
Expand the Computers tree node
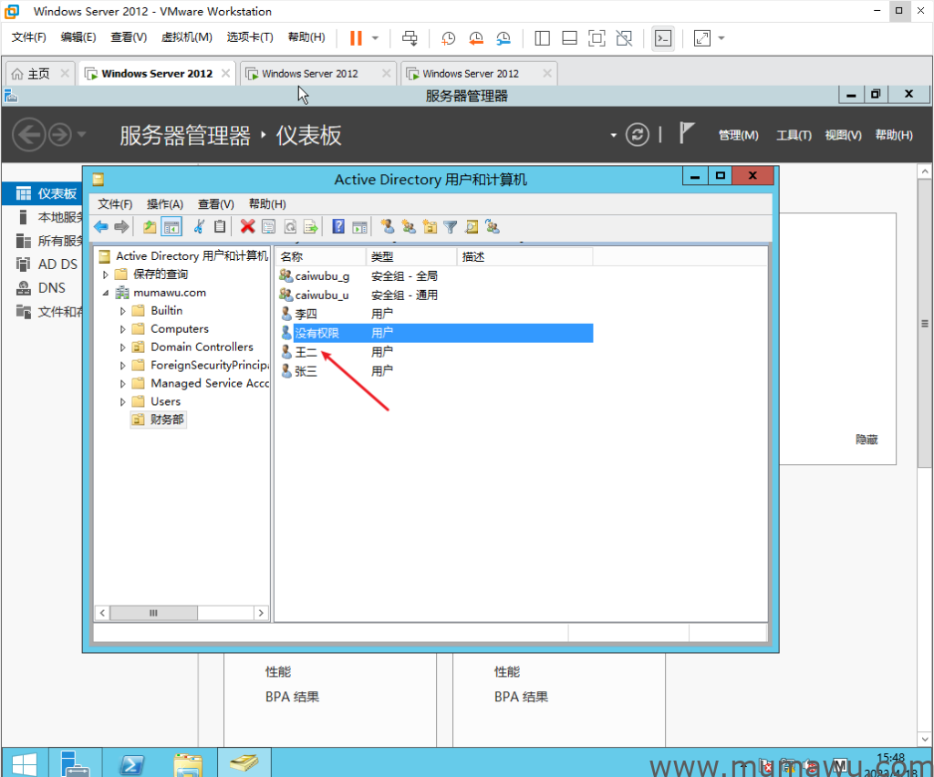[x=123, y=329]
